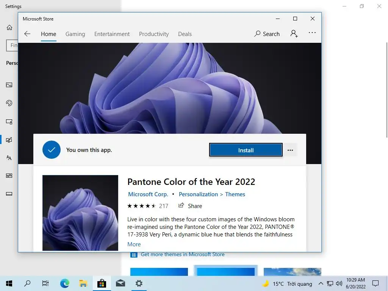Click the Pantone theme thumbnail image

[x=80, y=213]
